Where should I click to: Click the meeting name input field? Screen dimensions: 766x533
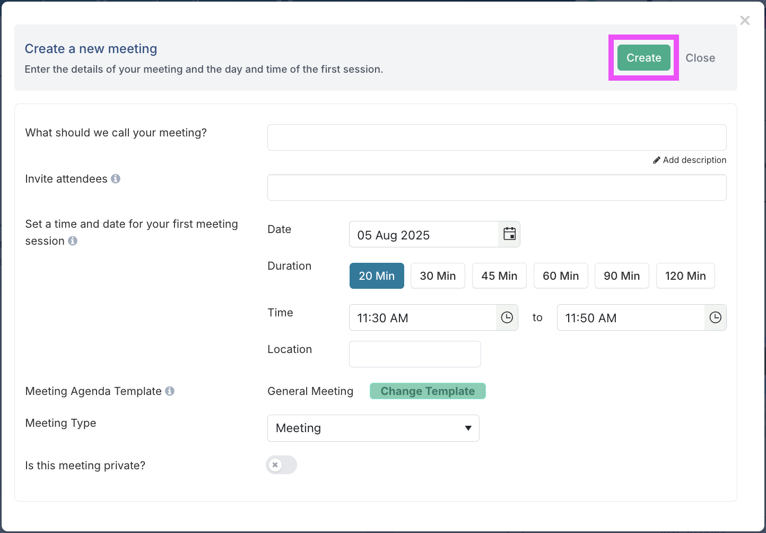[x=497, y=137]
